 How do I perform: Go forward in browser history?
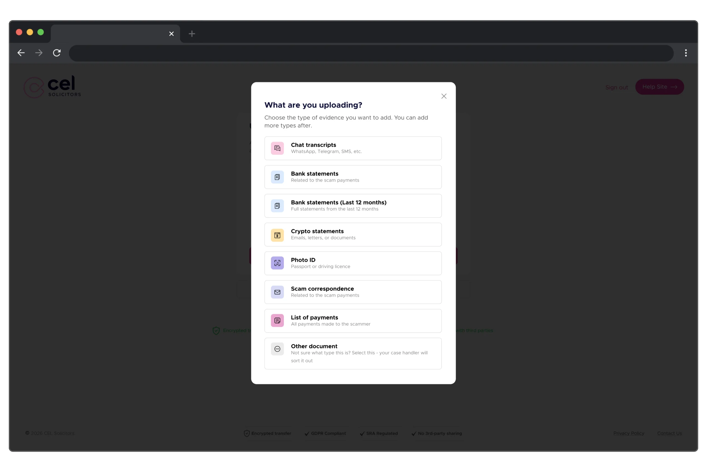click(39, 53)
